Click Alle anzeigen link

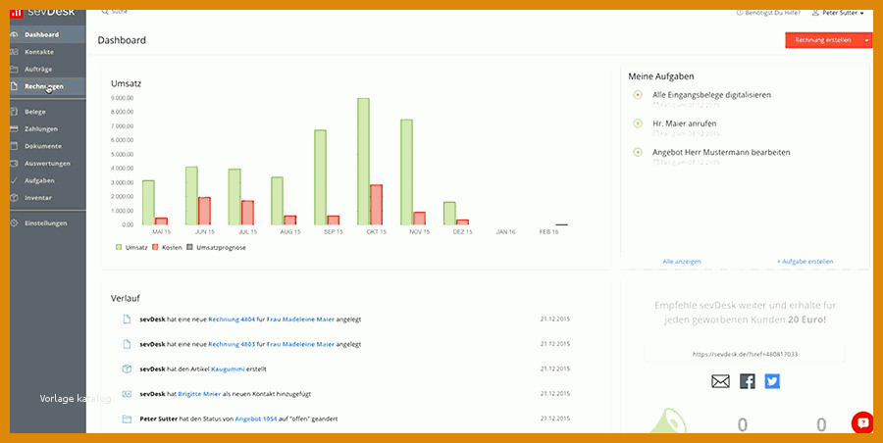[x=682, y=261]
